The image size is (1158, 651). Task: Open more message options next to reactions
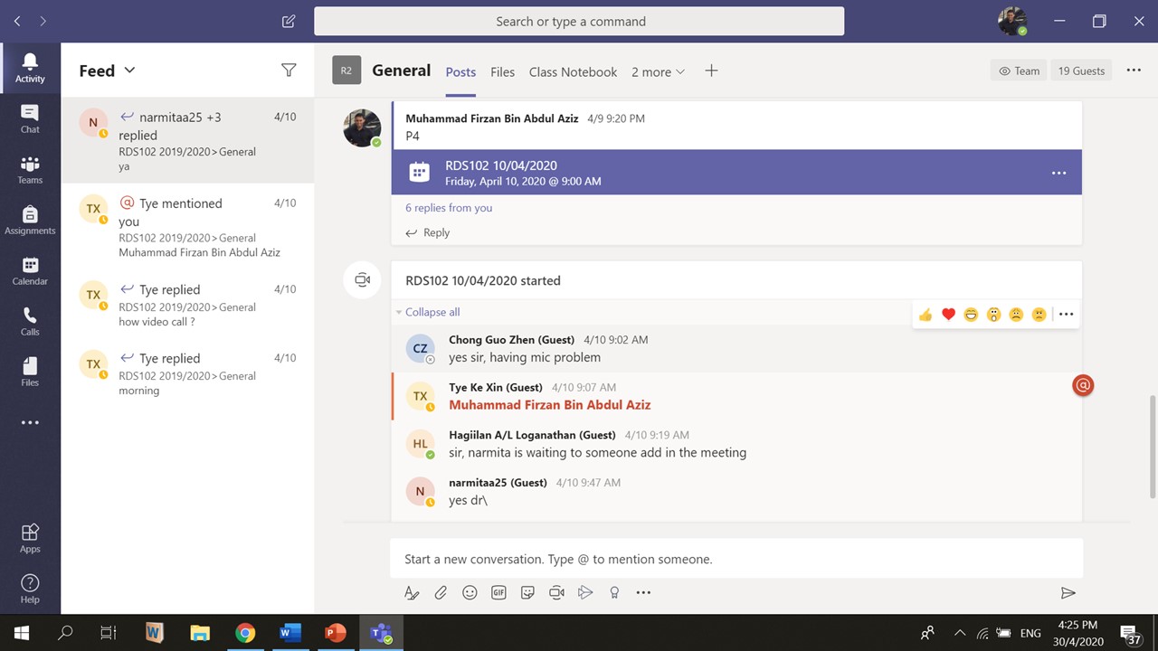coord(1066,315)
